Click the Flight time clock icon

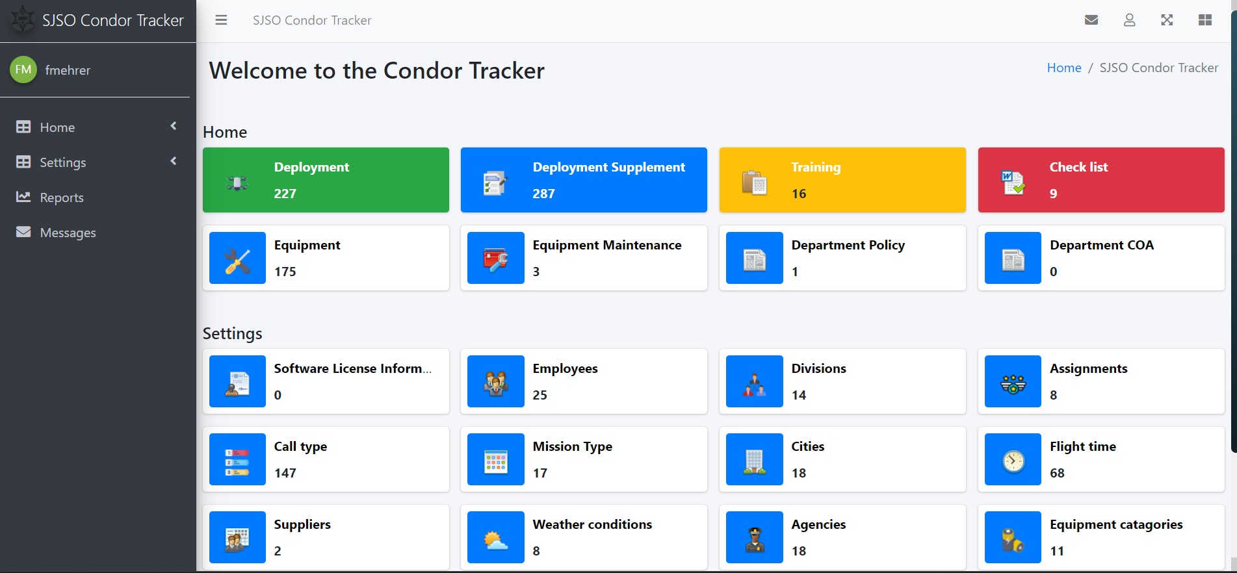tap(1013, 462)
